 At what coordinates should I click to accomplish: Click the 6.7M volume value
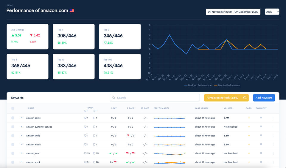coord(226,118)
